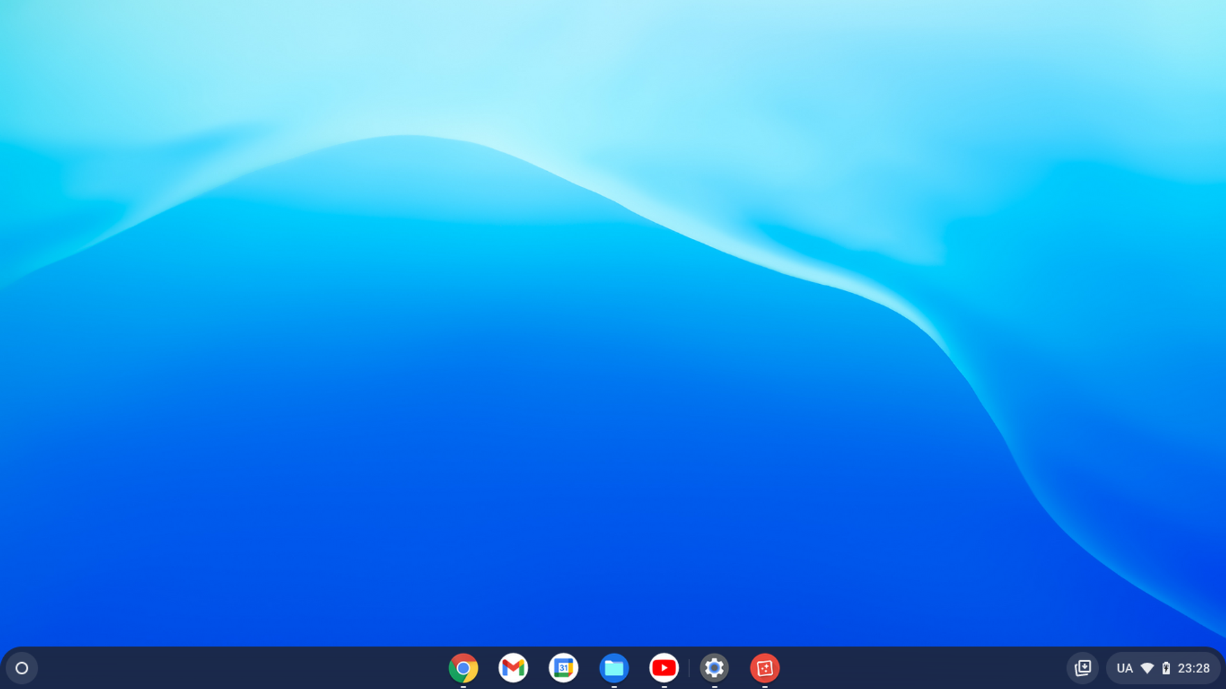This screenshot has height=689, width=1226.
Task: Open the Gmail app
Action: (513, 668)
